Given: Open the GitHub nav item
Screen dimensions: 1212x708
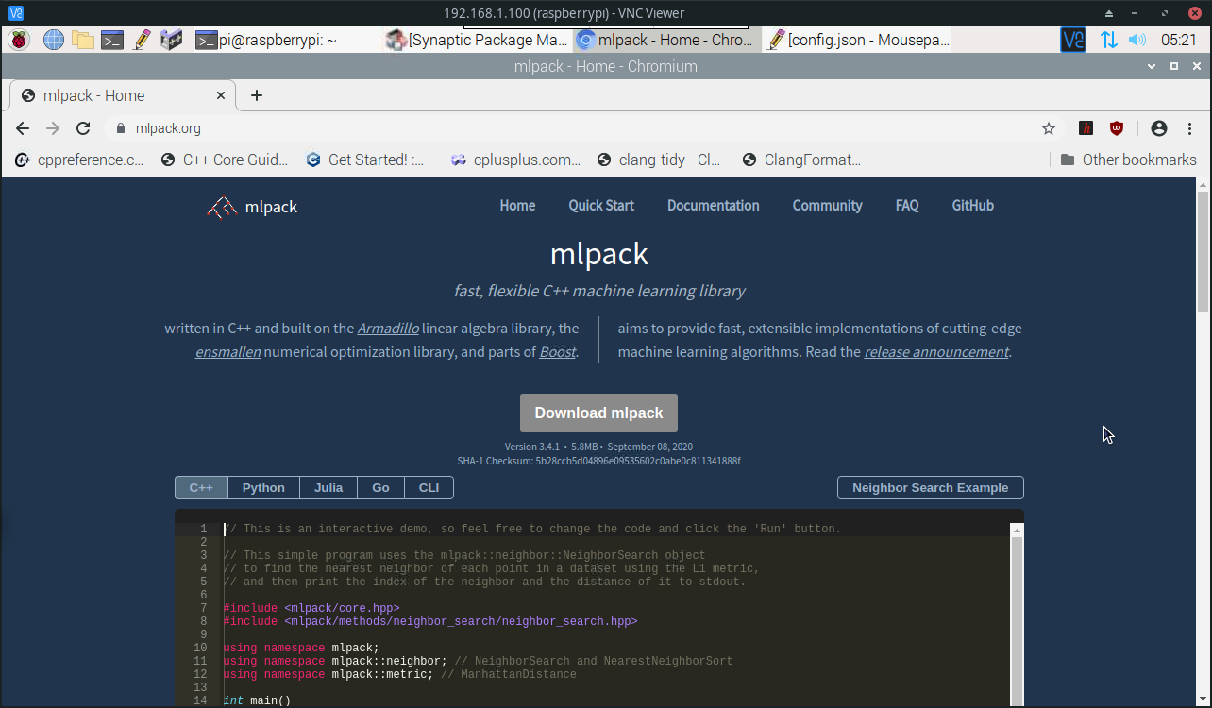Looking at the screenshot, I should coord(972,205).
